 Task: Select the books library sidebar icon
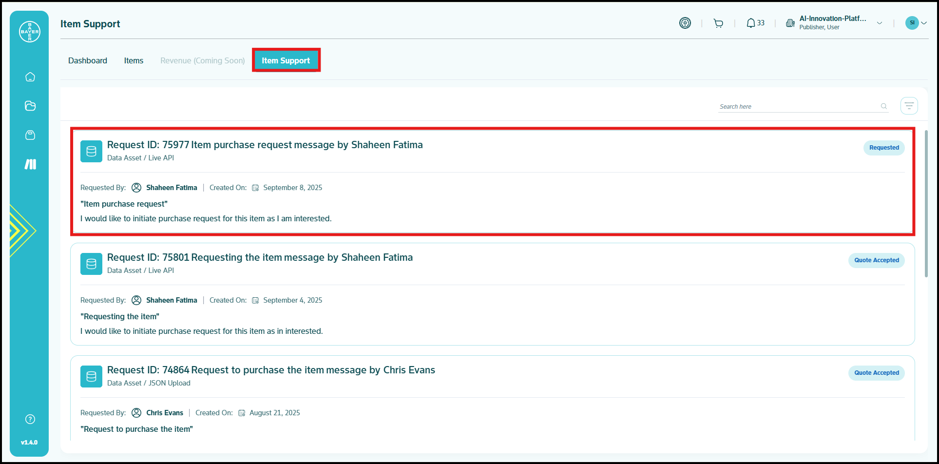(30, 164)
